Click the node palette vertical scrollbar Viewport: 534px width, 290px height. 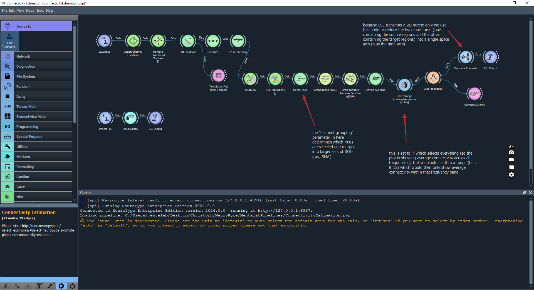(74, 74)
